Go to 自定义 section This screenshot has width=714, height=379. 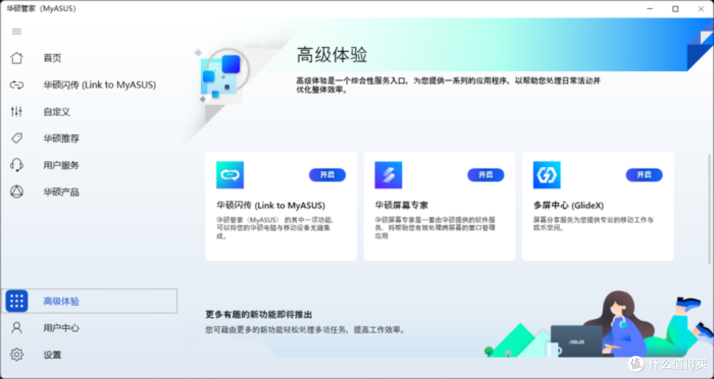coord(57,112)
